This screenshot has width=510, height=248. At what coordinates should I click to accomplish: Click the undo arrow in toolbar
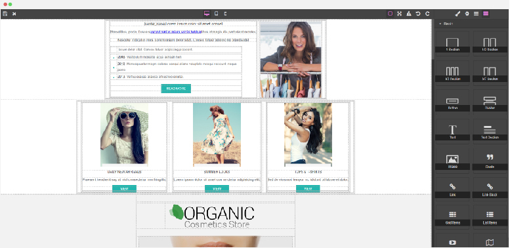(418, 14)
